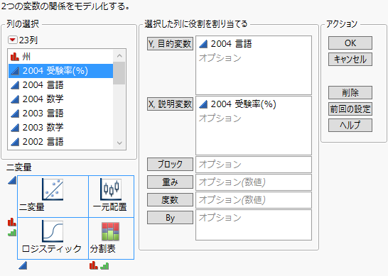Click continuous icon in X role box

(203, 104)
